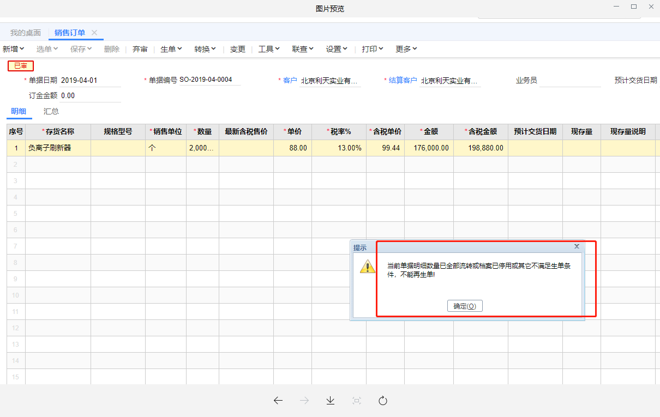Select the 单据编号 field SO-2019-04-0004

(x=210, y=80)
